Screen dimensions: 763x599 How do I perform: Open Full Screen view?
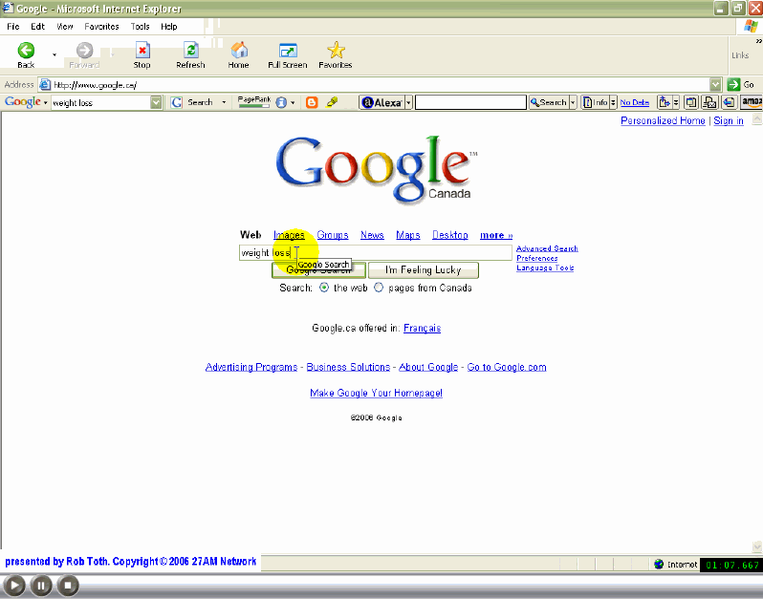coord(287,53)
